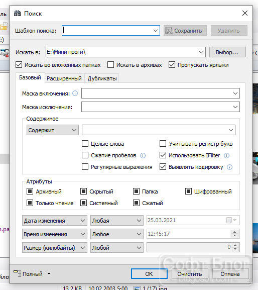
Task: Toggle Шифрованный attribute checkbox
Action: 188,191
